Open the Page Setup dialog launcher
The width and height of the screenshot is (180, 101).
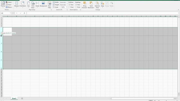coord(51,10)
